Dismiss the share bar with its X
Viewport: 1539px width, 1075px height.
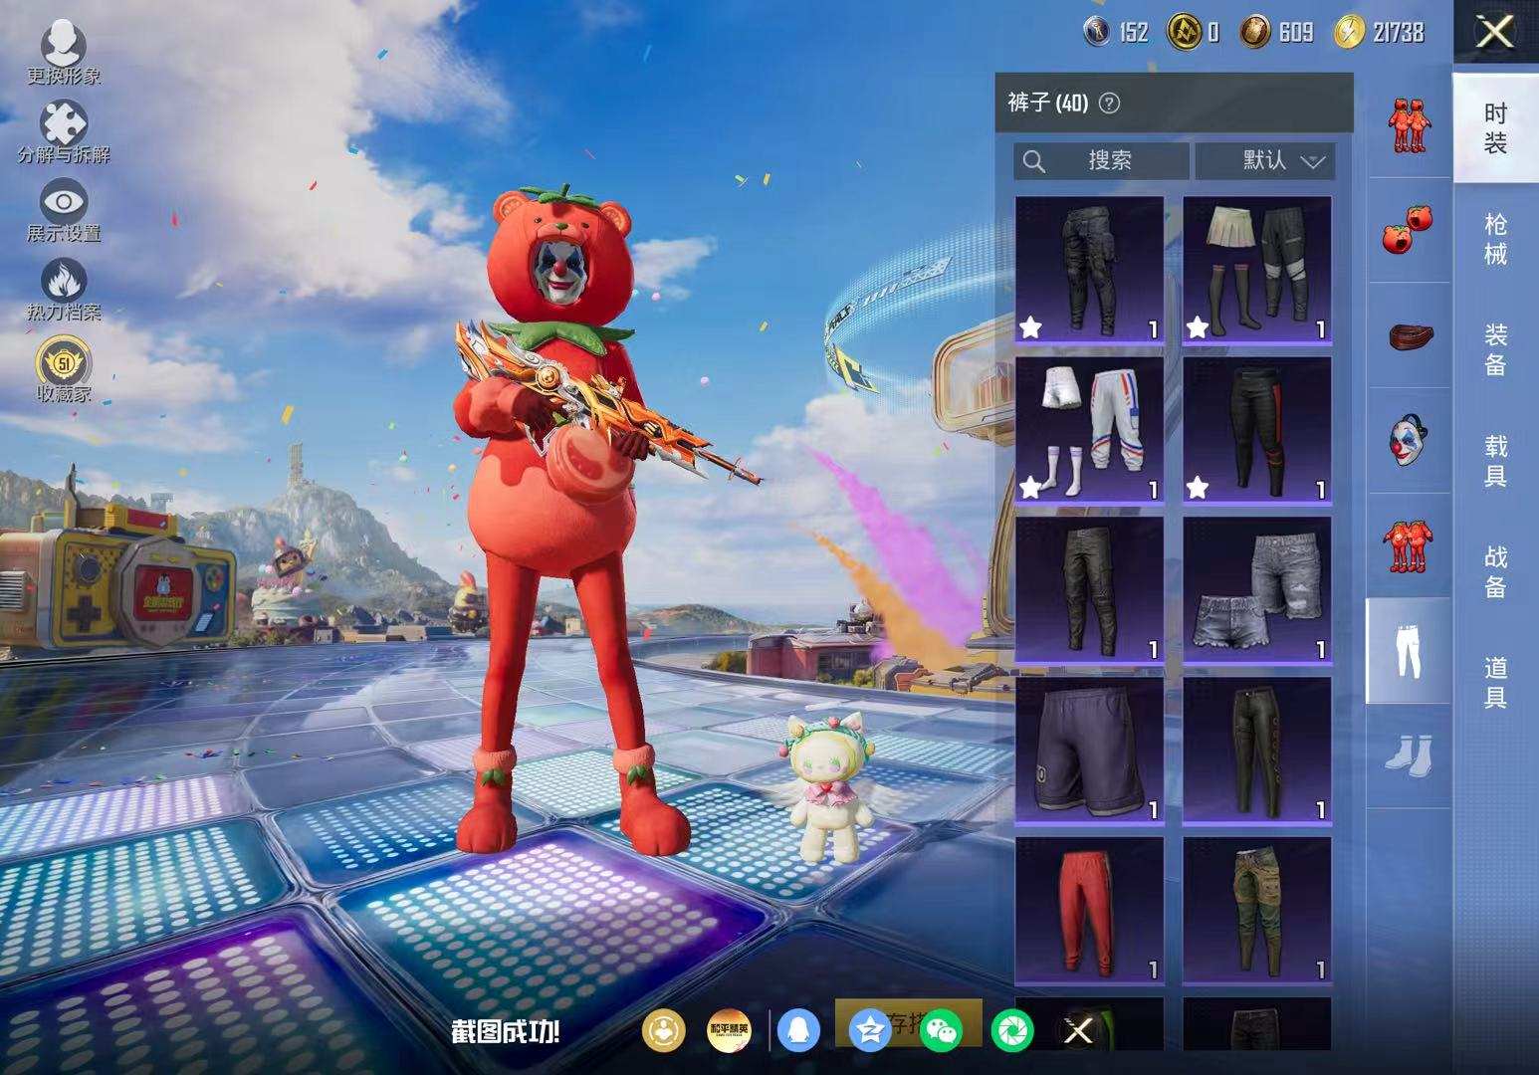[x=1079, y=1030]
